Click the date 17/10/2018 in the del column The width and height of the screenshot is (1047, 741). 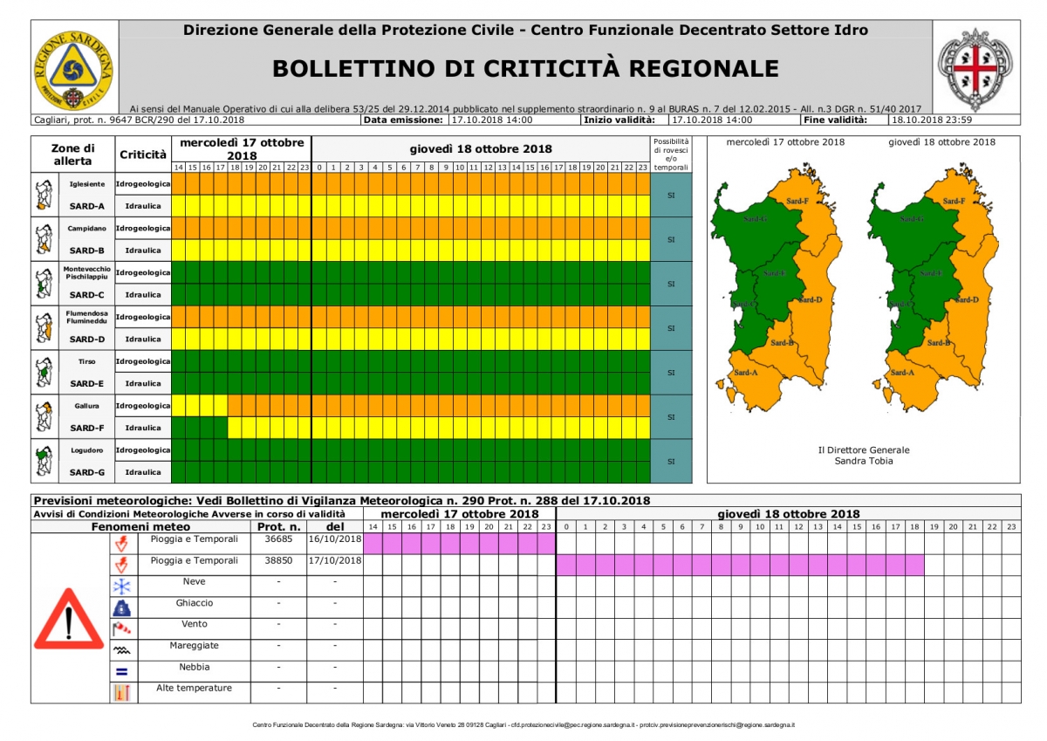pyautogui.click(x=335, y=561)
